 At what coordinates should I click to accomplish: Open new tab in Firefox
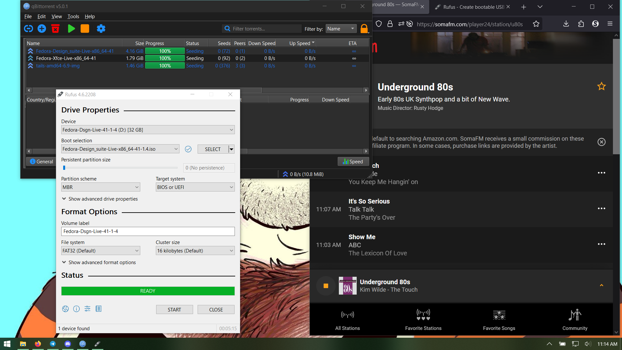pos(524,7)
